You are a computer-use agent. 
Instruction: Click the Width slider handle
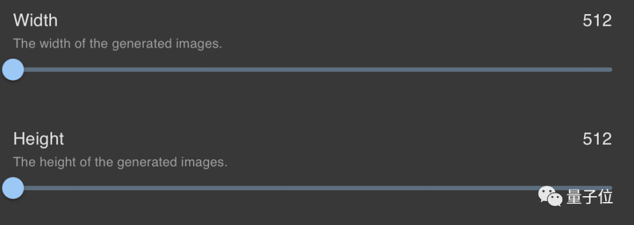(13, 69)
